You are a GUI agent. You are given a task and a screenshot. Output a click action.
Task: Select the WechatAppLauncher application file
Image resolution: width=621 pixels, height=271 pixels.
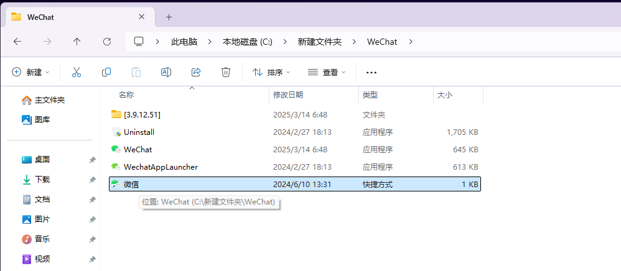(295, 167)
